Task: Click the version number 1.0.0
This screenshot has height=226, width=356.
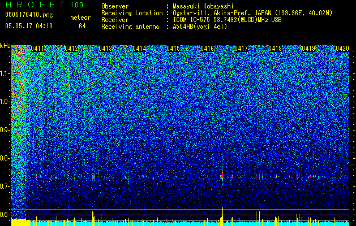Action: 77,5
